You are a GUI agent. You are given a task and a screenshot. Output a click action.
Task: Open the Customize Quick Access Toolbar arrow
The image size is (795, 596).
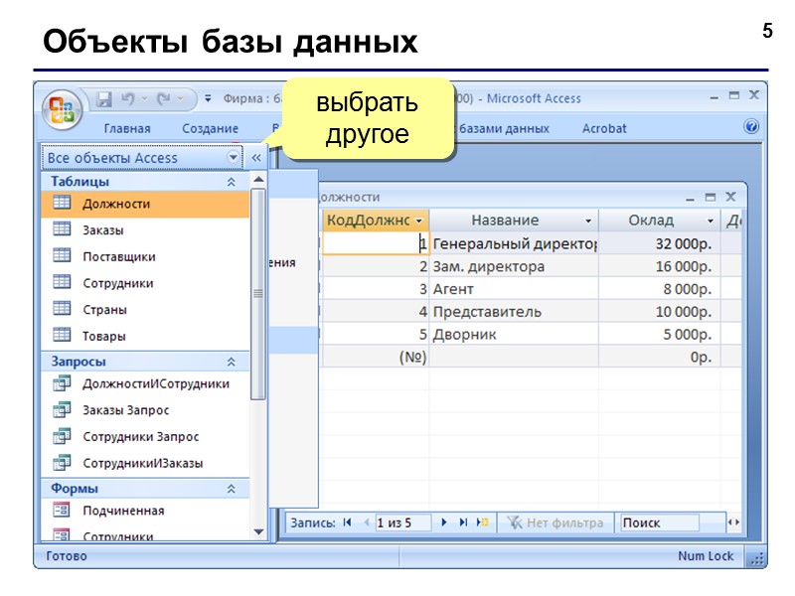pos(208,98)
